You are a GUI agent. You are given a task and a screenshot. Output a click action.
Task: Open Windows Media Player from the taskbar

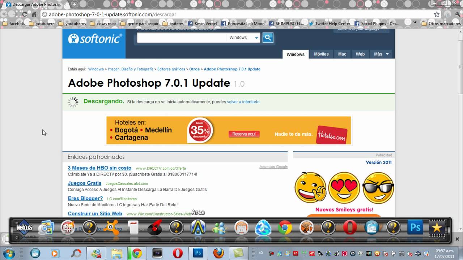(x=55, y=253)
